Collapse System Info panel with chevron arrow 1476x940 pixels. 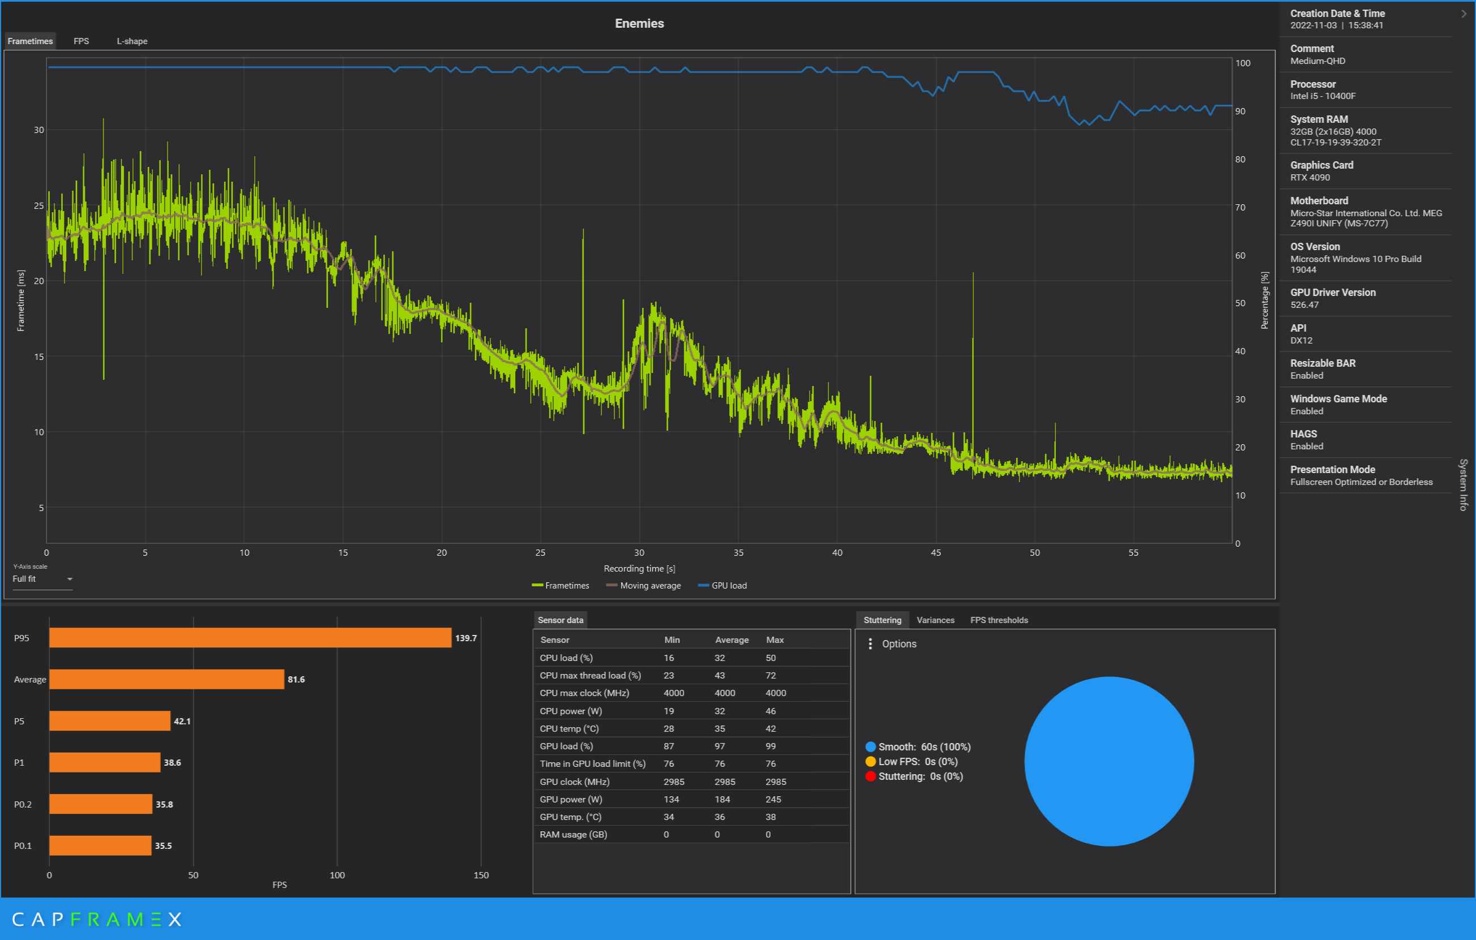1463,14
